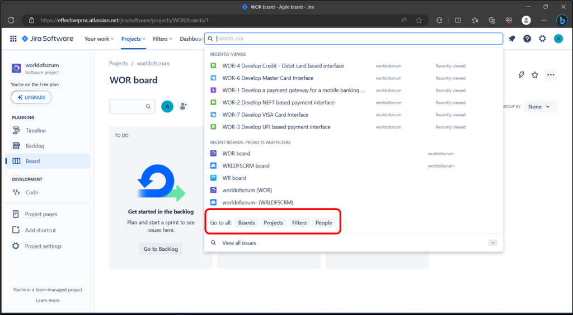Open worldofscrum- (WRLDFSCRM) project result
This screenshot has height=315, width=573.
tap(354, 202)
